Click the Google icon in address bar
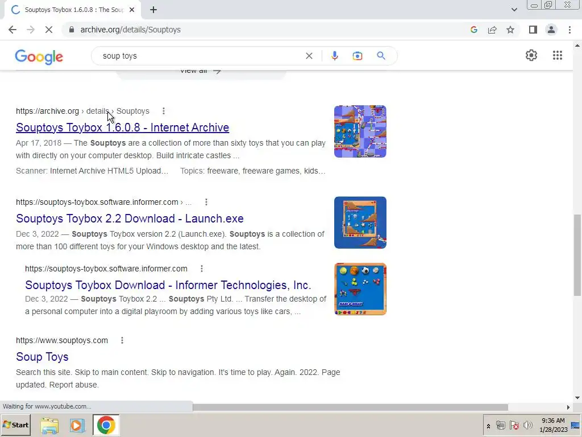 [x=473, y=30]
